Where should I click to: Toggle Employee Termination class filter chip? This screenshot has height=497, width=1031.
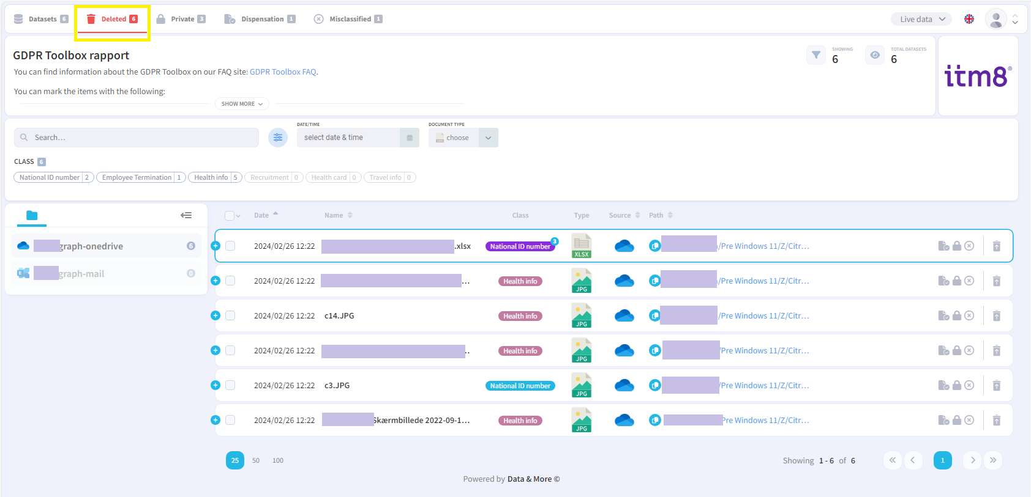tap(141, 177)
